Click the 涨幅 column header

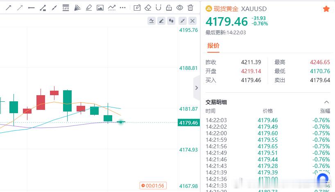click(x=325, y=111)
